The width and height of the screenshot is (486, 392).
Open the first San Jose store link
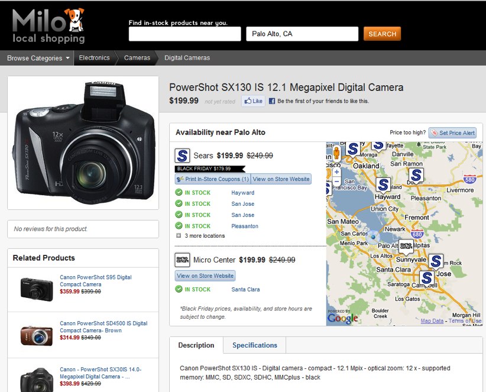(x=242, y=204)
